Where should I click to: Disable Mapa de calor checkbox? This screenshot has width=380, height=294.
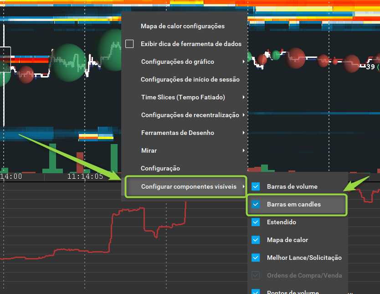[x=256, y=240]
